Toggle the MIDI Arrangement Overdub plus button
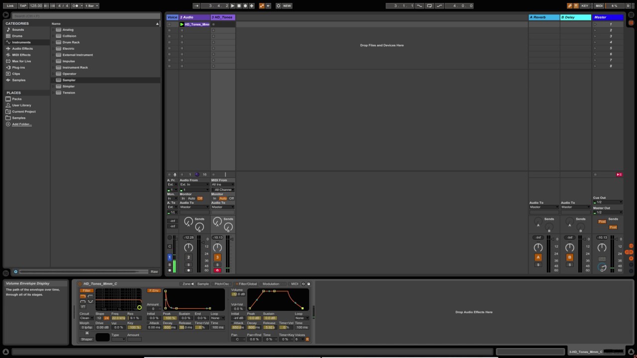The height and width of the screenshot is (358, 637). click(252, 6)
